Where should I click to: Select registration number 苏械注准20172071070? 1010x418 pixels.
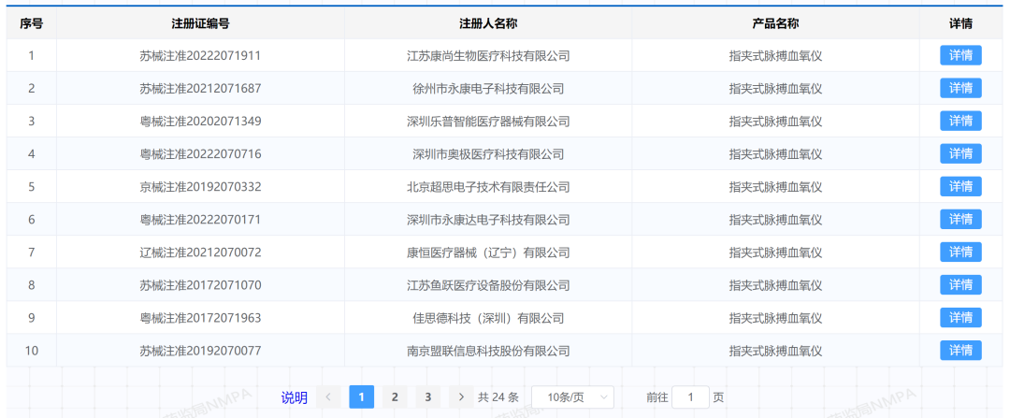(x=200, y=286)
